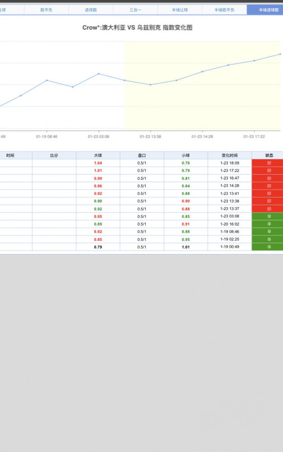
Task: Select the chart point at 01-19 08:46
Action: [47, 80]
